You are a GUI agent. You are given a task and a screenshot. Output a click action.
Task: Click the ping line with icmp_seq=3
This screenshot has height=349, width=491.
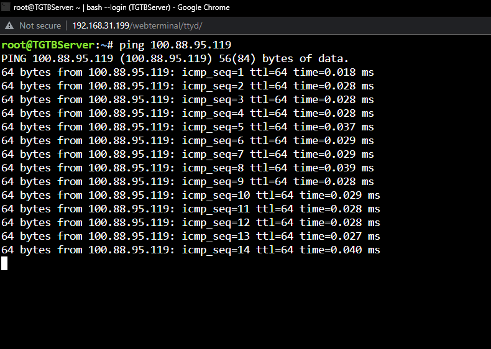coord(188,99)
